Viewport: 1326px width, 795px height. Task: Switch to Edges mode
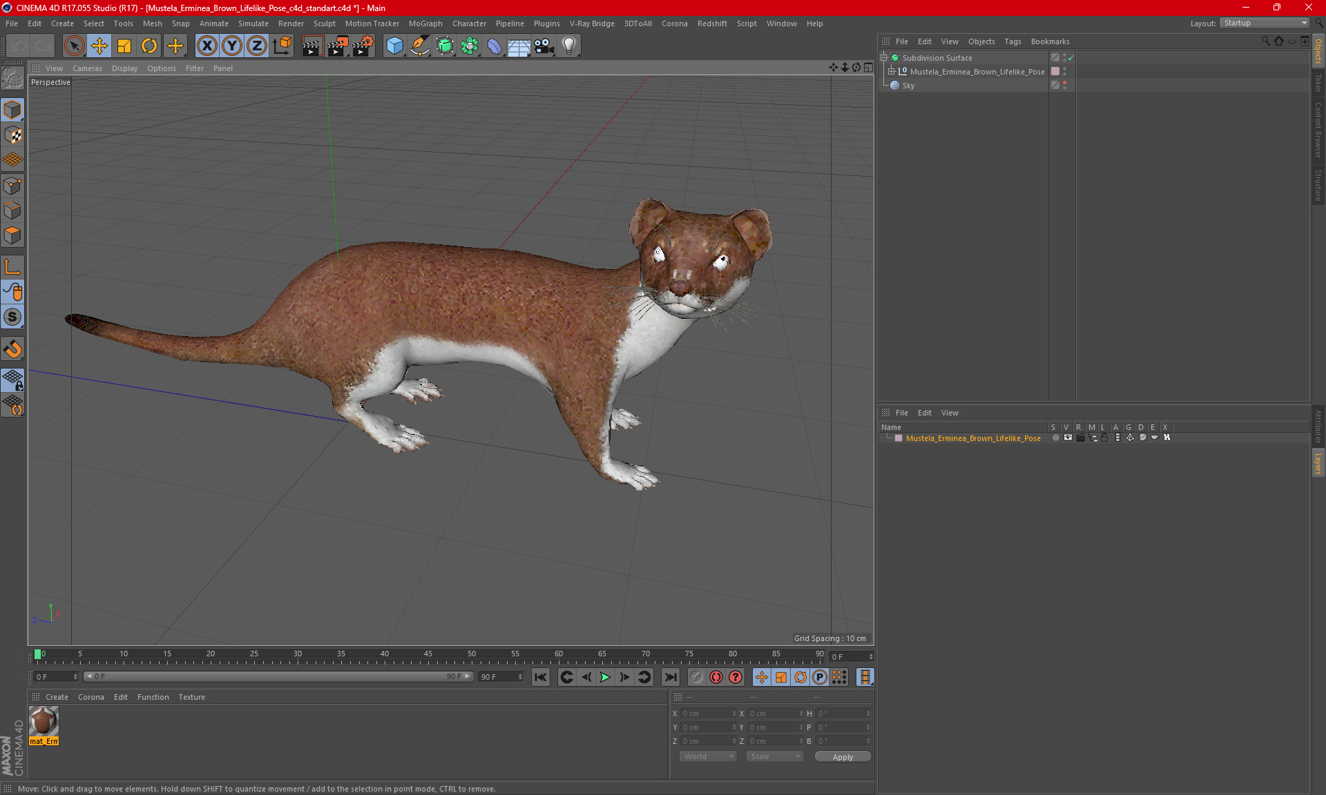click(x=12, y=210)
